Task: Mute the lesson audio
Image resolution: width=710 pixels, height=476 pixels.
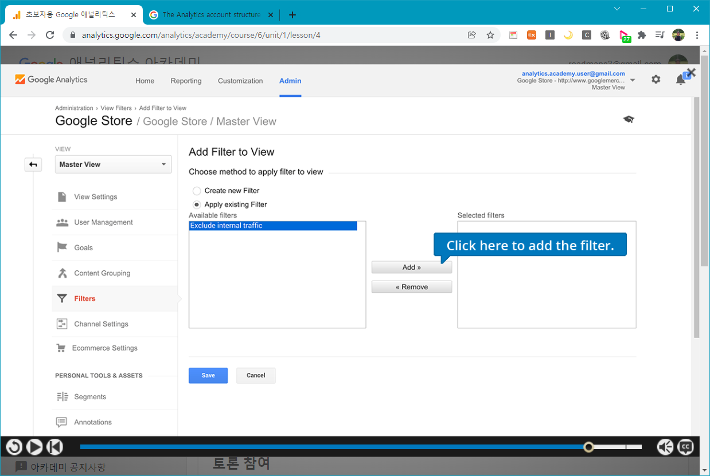Action: [665, 447]
